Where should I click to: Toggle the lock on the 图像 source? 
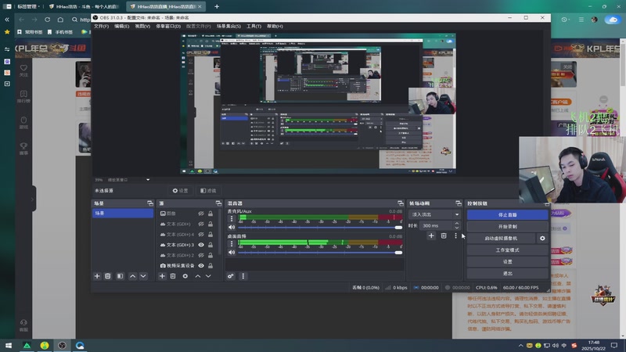(210, 214)
